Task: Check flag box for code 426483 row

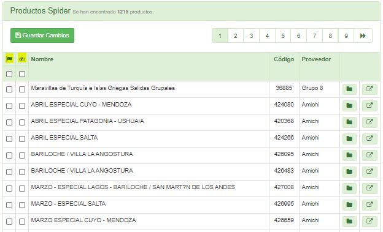Action: pos(9,172)
